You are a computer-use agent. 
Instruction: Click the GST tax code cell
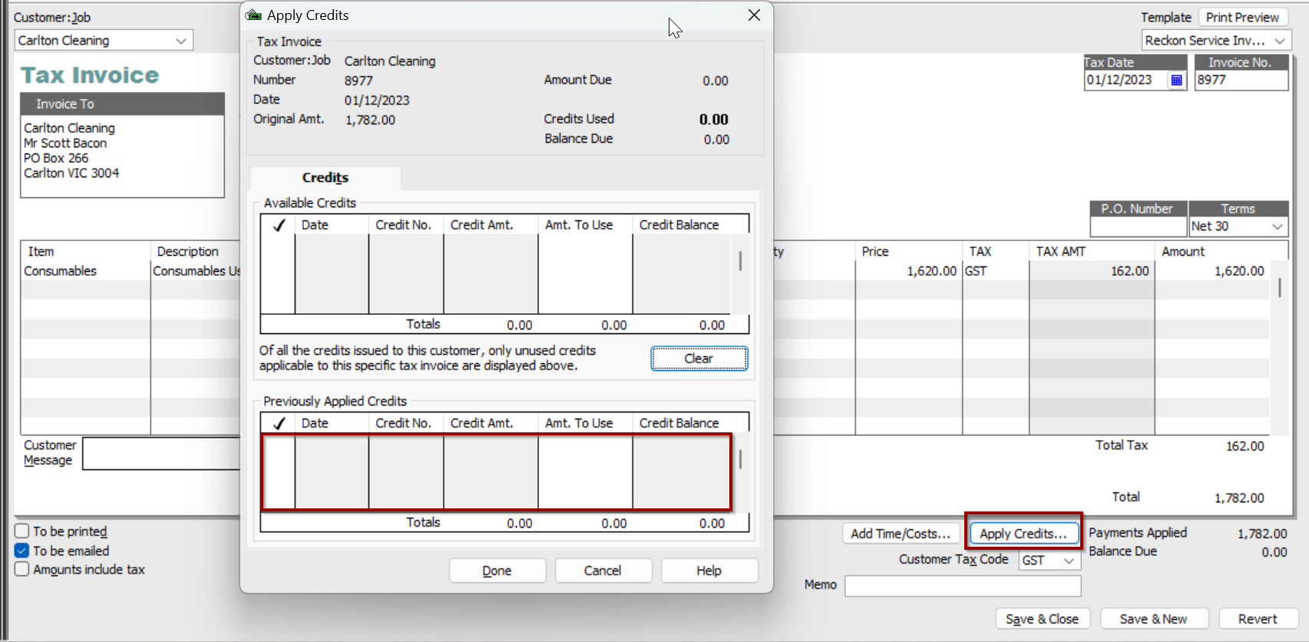[x=995, y=271]
